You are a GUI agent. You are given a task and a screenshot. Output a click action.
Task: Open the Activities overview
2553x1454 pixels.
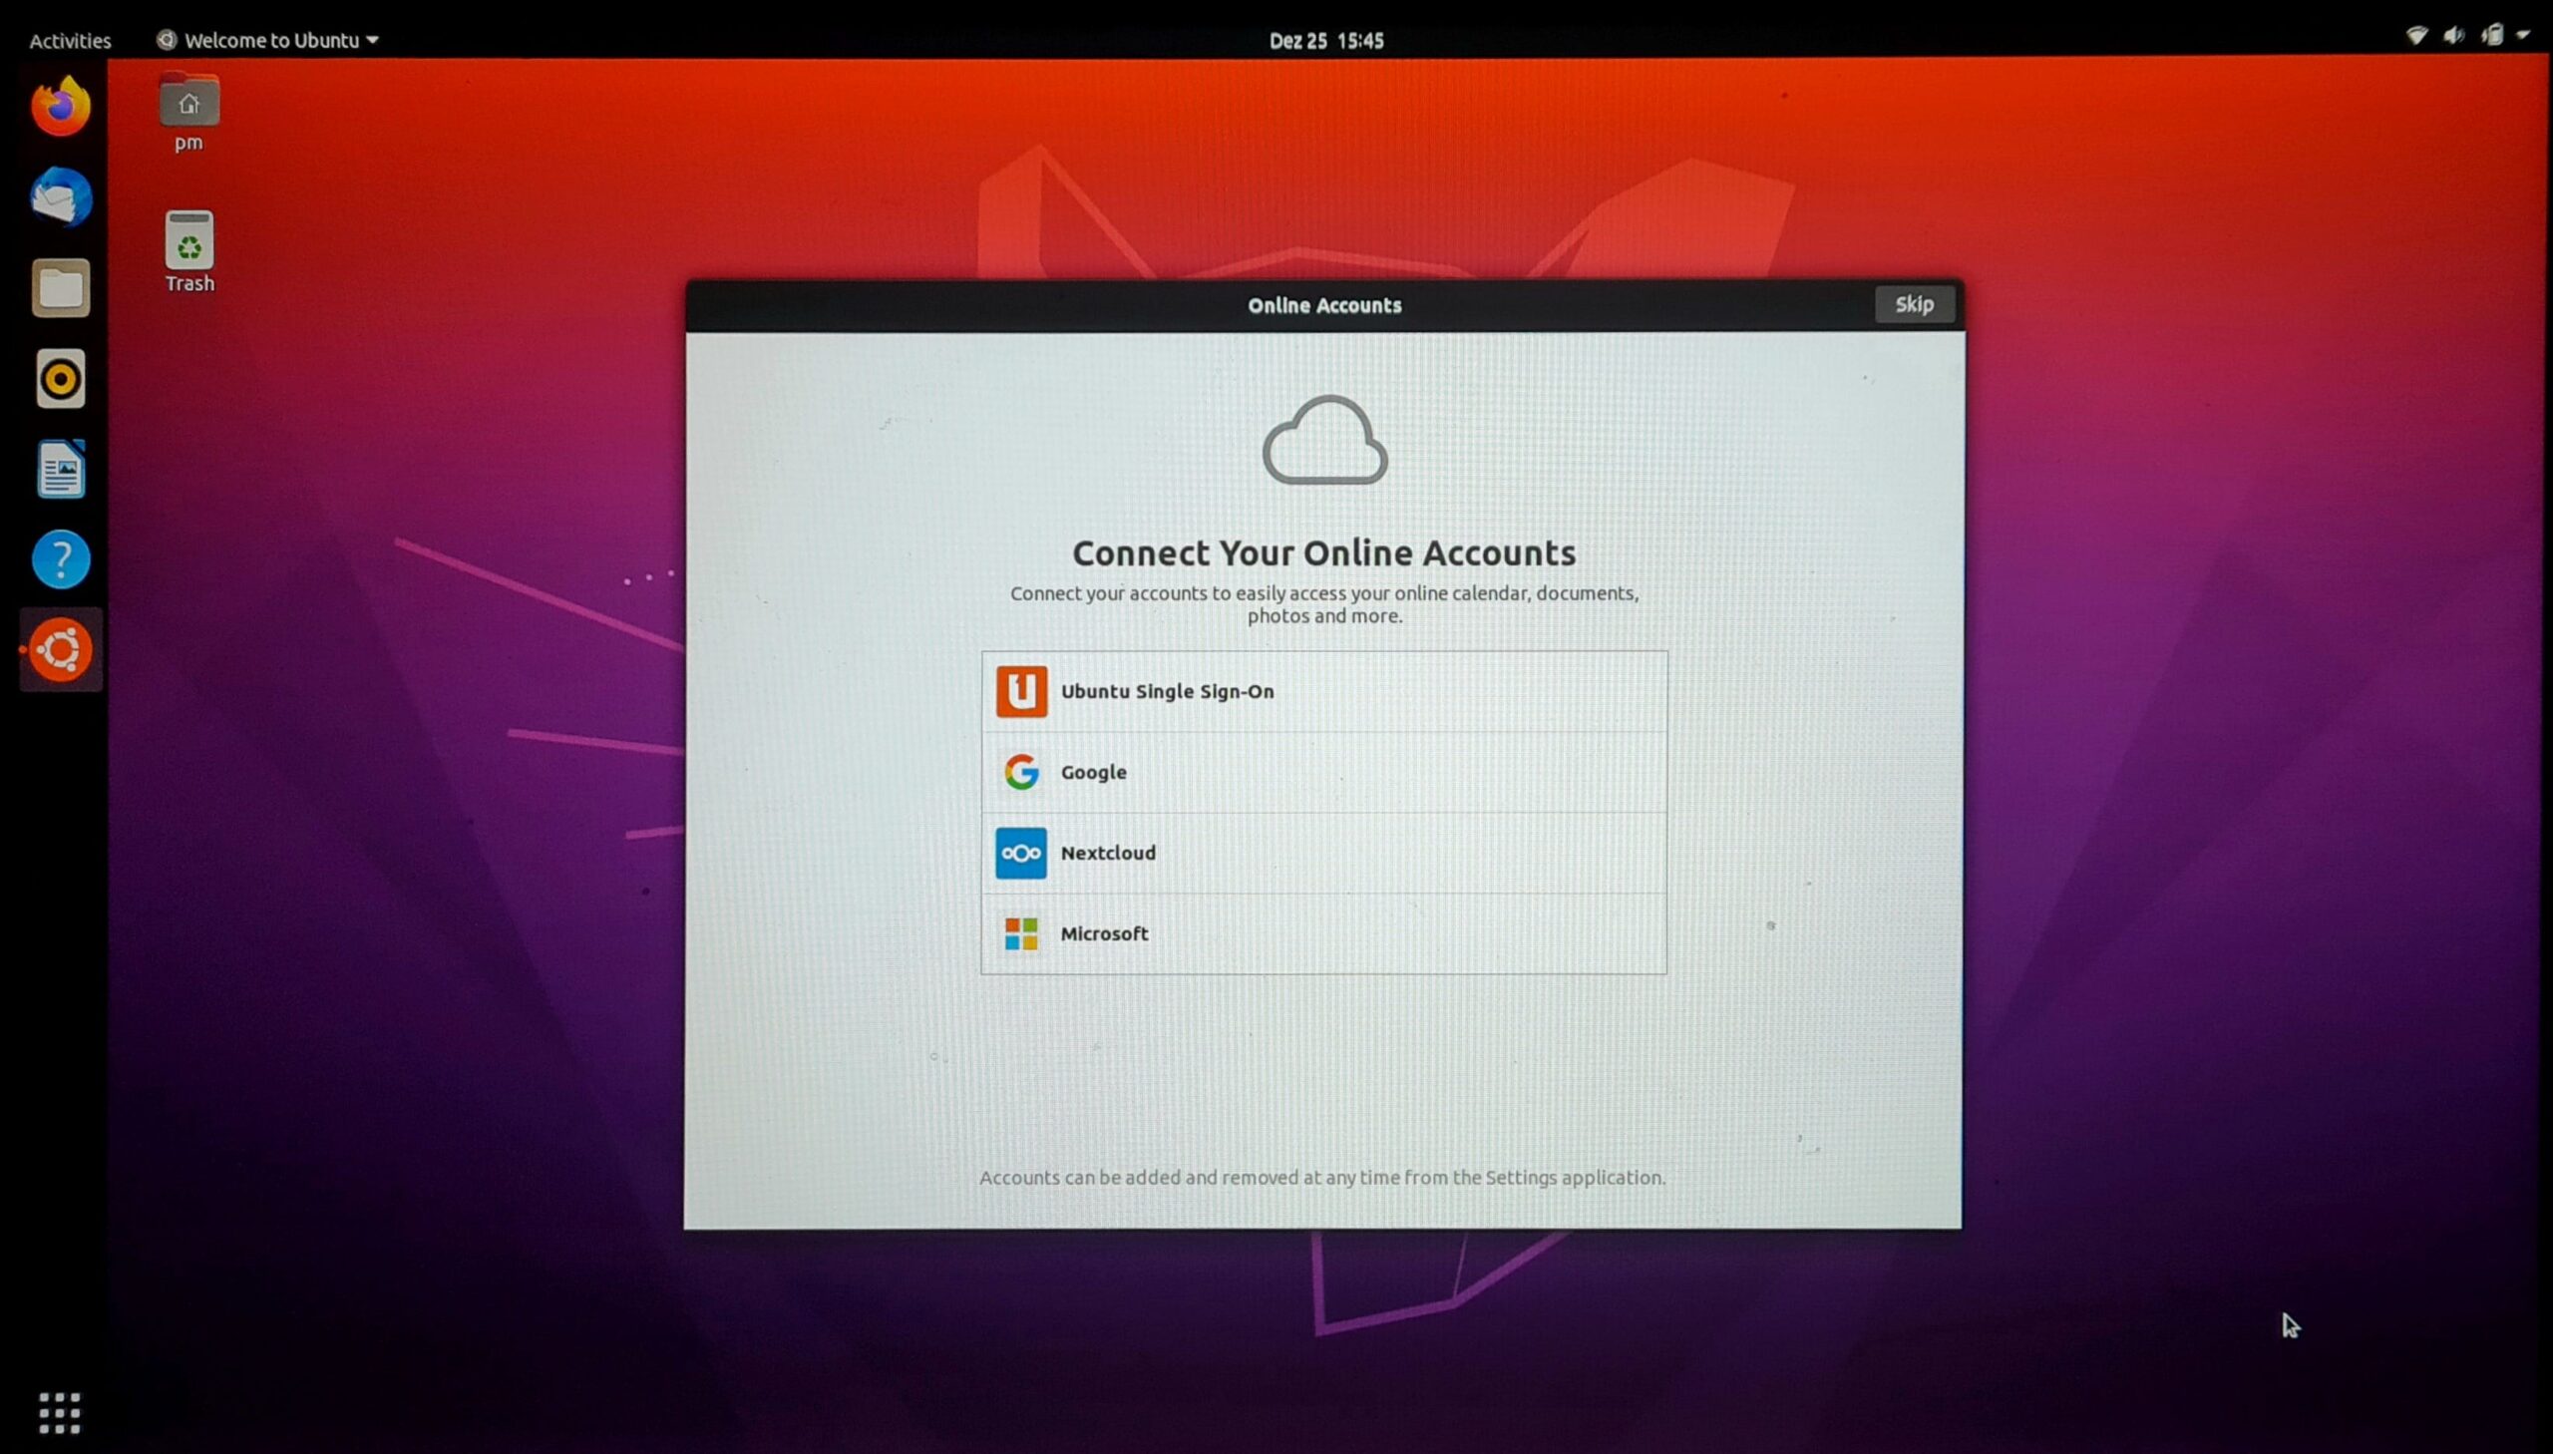tap(70, 40)
